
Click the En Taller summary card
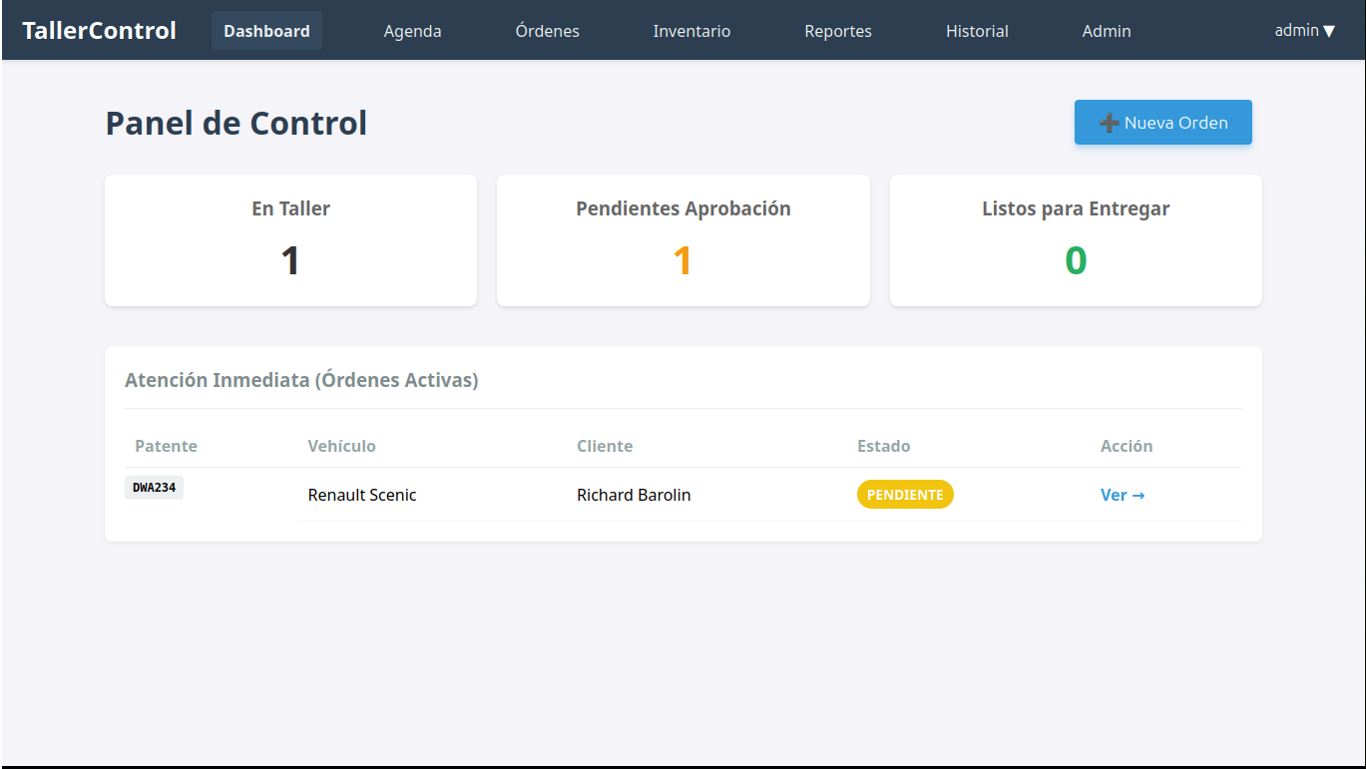[290, 239]
